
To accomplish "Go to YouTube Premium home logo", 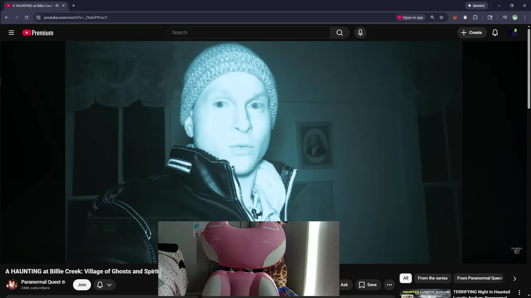I will pos(38,33).
